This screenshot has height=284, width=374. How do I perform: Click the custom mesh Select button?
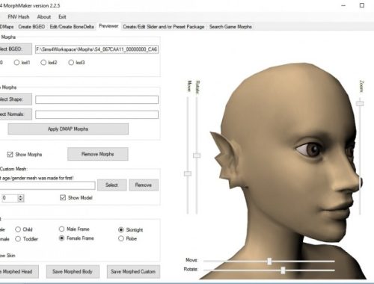tap(111, 185)
